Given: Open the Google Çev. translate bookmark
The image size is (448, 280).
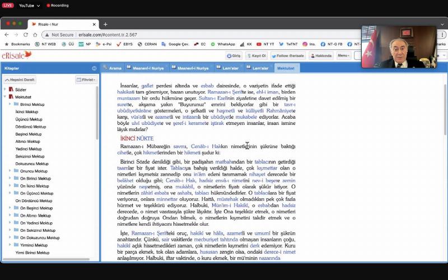Looking at the screenshot, I should tap(175, 44).
